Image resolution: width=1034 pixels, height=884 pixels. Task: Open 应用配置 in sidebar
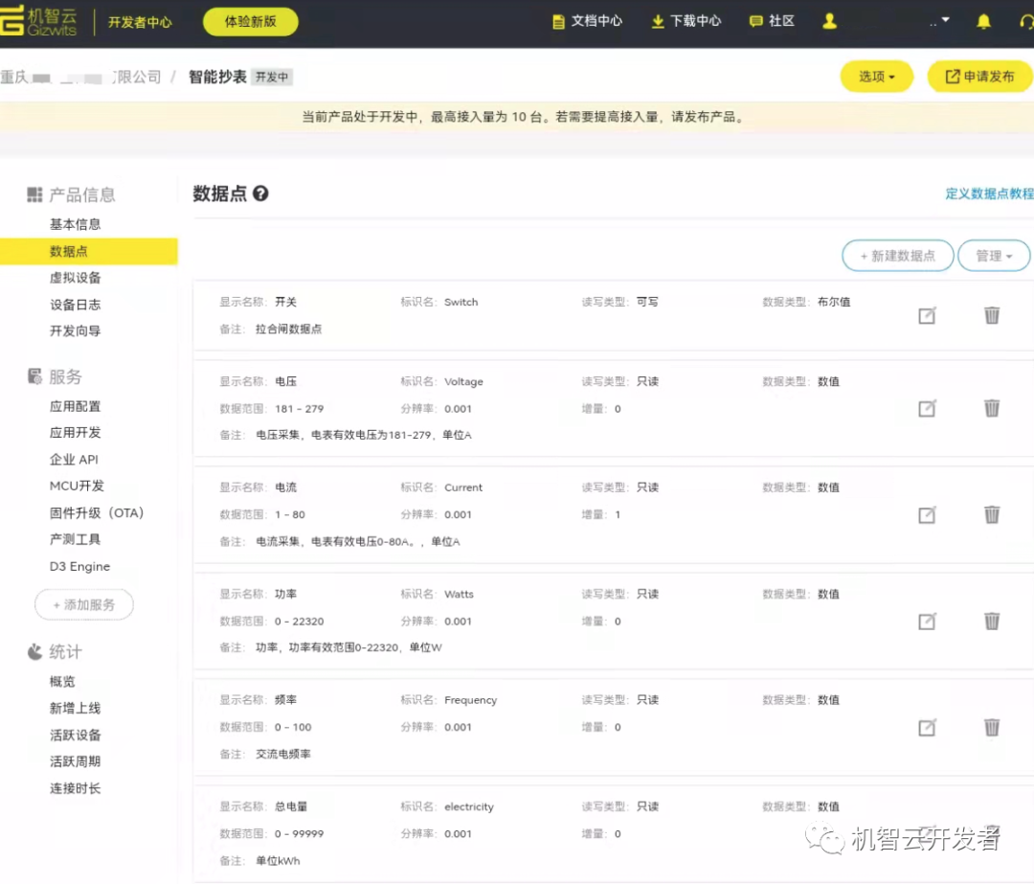(x=76, y=406)
